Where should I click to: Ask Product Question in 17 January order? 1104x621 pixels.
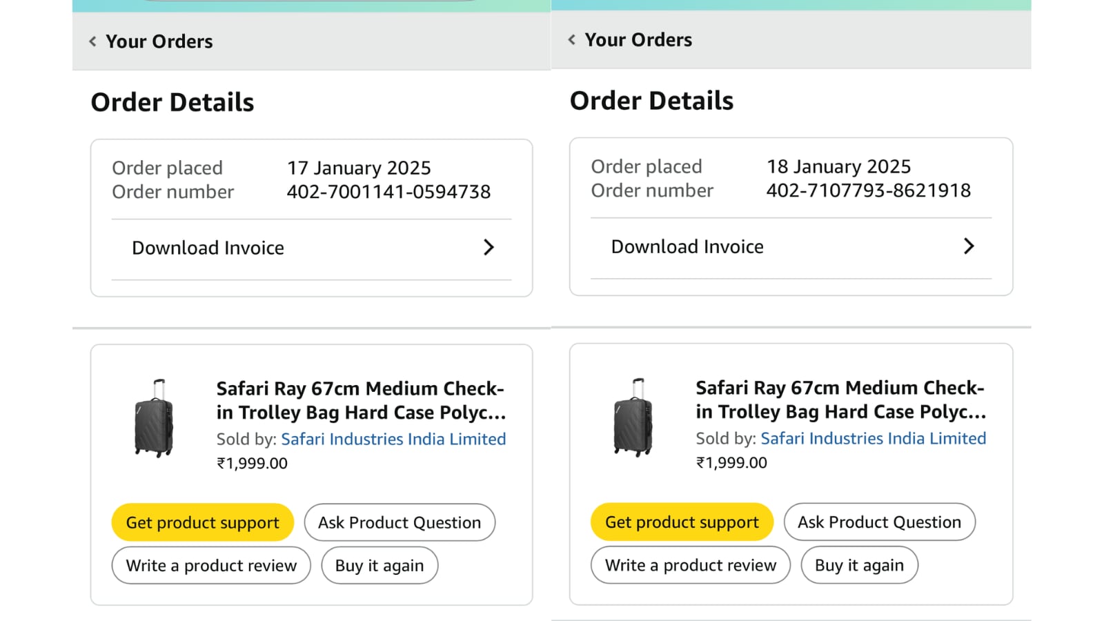click(x=400, y=522)
